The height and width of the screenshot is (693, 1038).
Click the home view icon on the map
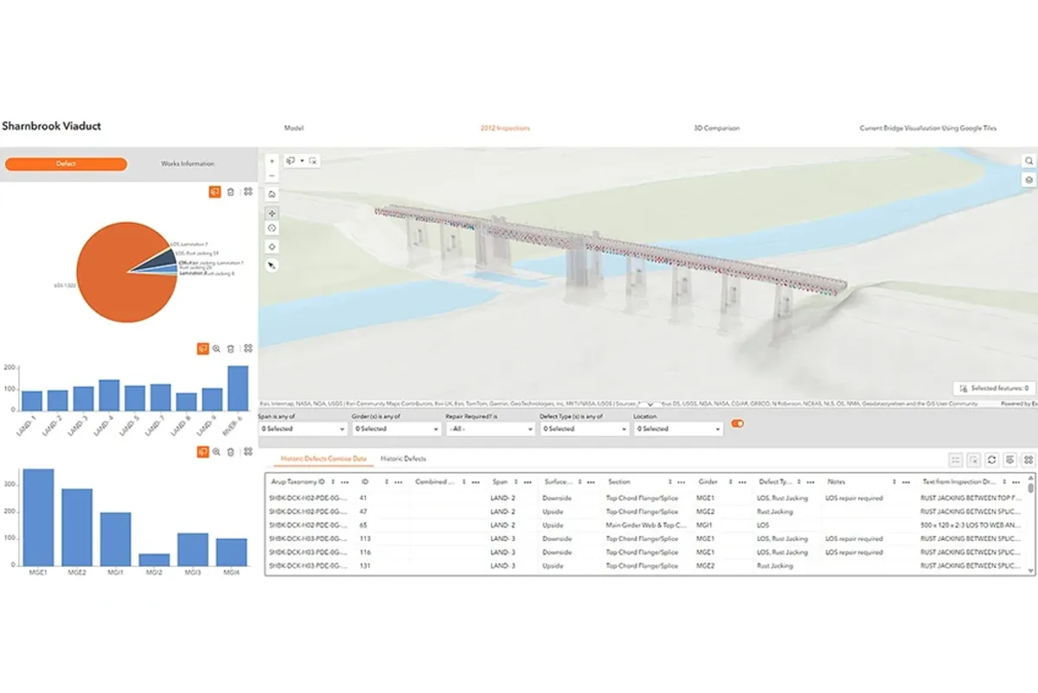pos(272,194)
